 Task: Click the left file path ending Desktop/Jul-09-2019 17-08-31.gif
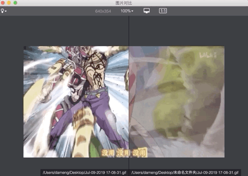coord(85,173)
